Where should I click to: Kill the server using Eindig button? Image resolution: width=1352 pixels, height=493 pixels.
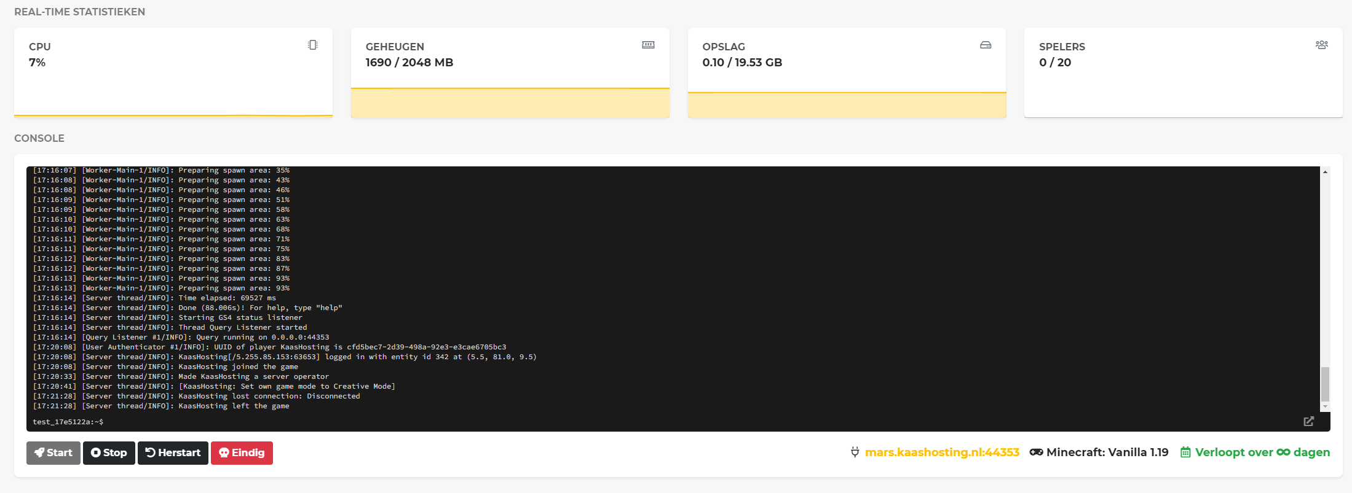point(242,453)
